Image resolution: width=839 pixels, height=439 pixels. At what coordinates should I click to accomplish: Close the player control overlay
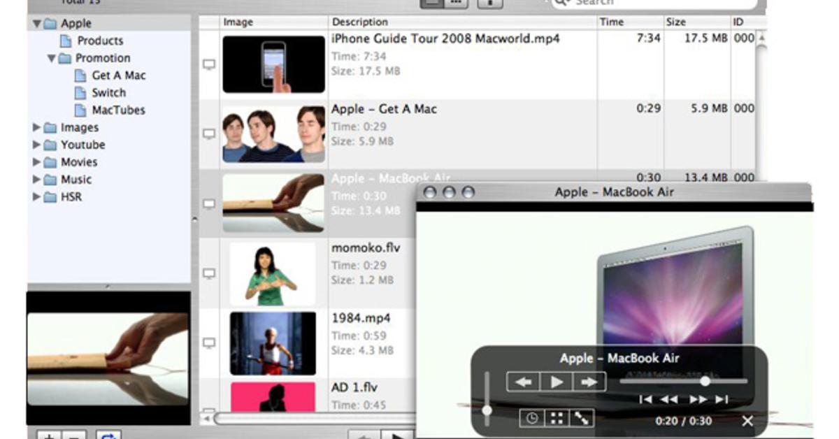747,421
